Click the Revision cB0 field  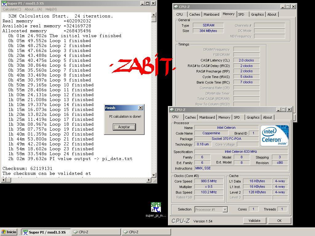(x=280, y=163)
